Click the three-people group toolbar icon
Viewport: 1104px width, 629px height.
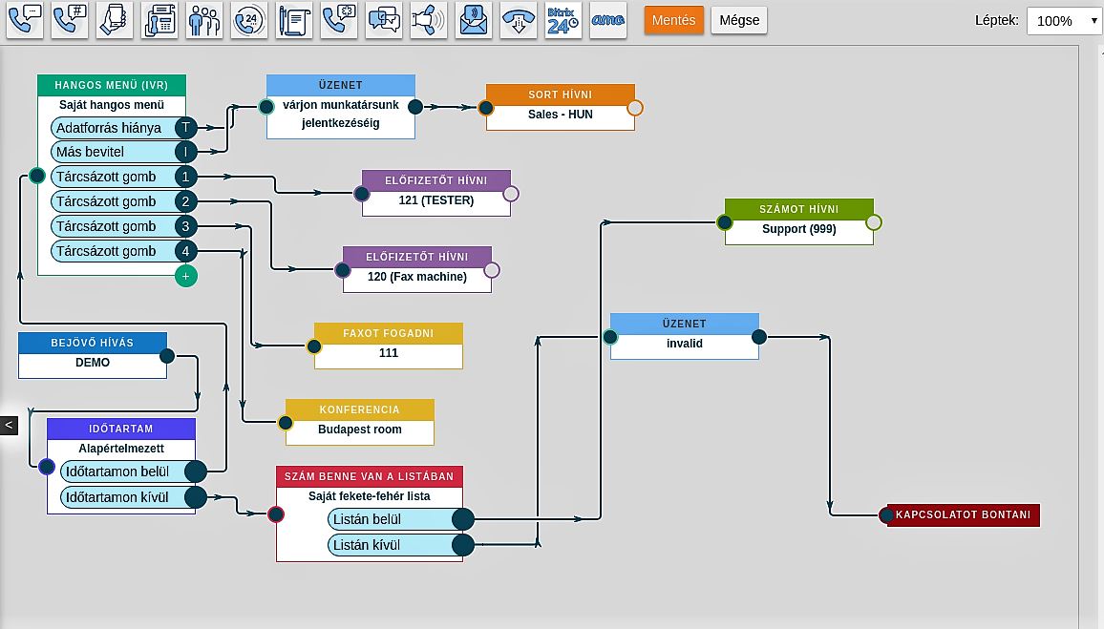(x=203, y=20)
